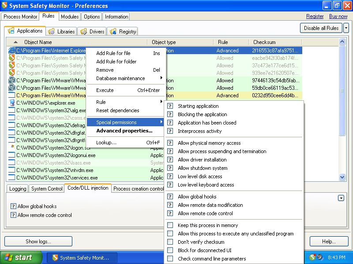Open dropdown arrow beside Disable all Rules

tap(346, 28)
